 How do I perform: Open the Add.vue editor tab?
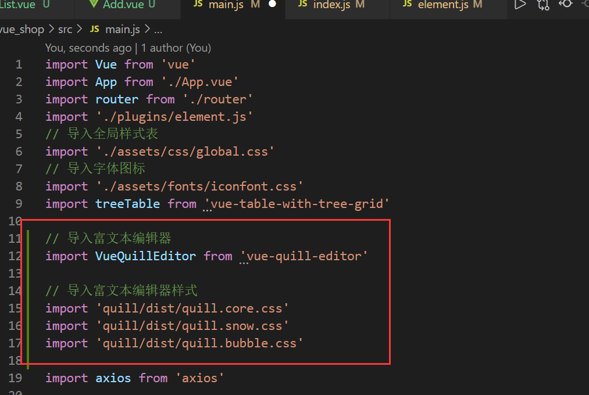pyautogui.click(x=123, y=5)
